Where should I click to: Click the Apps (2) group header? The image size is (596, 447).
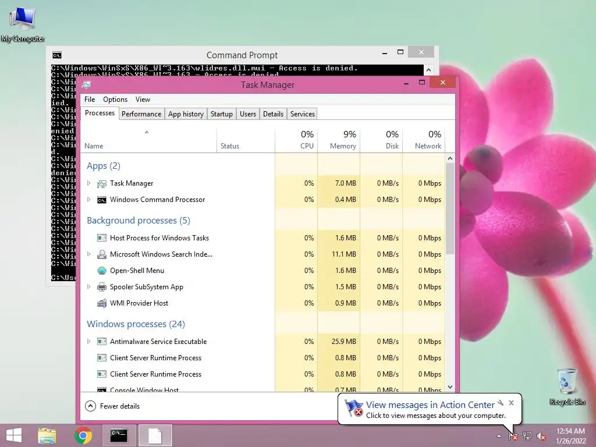[x=104, y=166]
